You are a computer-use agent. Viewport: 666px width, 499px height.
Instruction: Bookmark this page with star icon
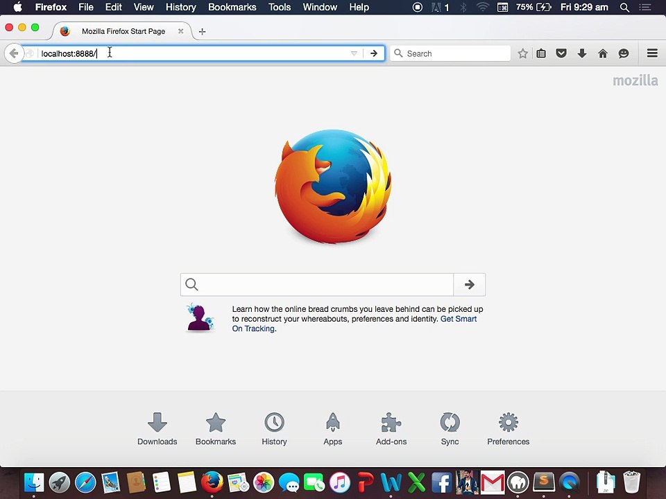coord(522,53)
